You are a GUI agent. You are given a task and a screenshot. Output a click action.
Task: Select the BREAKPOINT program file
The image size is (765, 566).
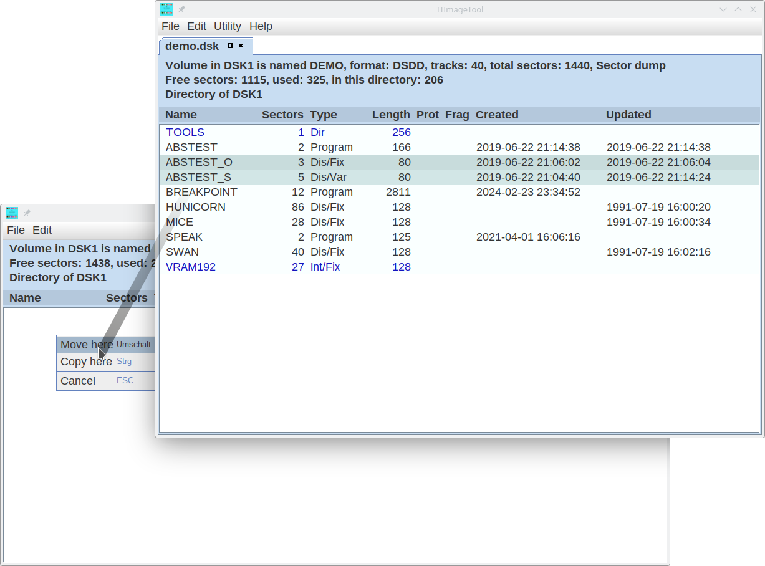(201, 192)
